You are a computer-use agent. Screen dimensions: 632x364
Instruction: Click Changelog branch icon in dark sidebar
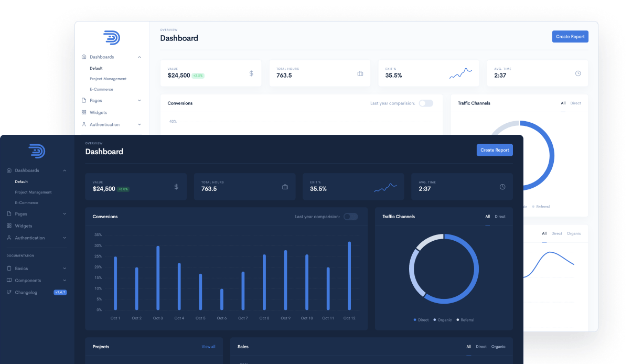(x=9, y=292)
